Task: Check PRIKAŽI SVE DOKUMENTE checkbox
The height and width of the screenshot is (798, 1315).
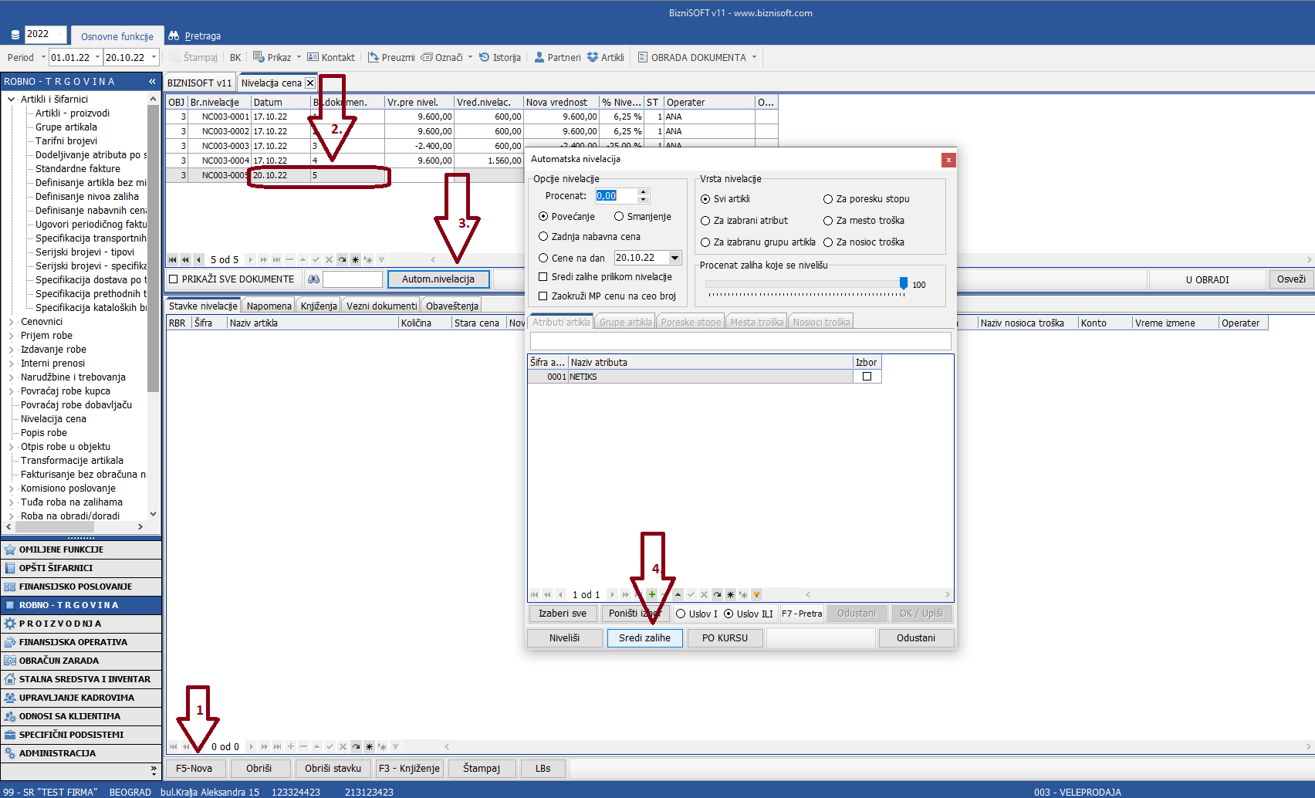Action: point(174,279)
